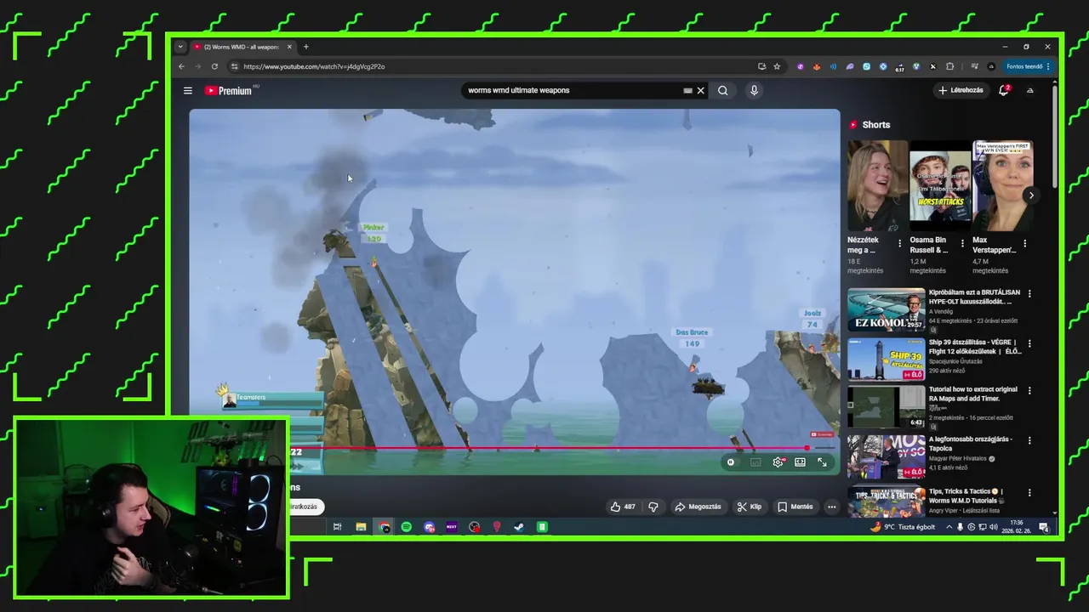Screen dimensions: 1089x612
Task: Open volume control in system tray
Action: [993, 527]
